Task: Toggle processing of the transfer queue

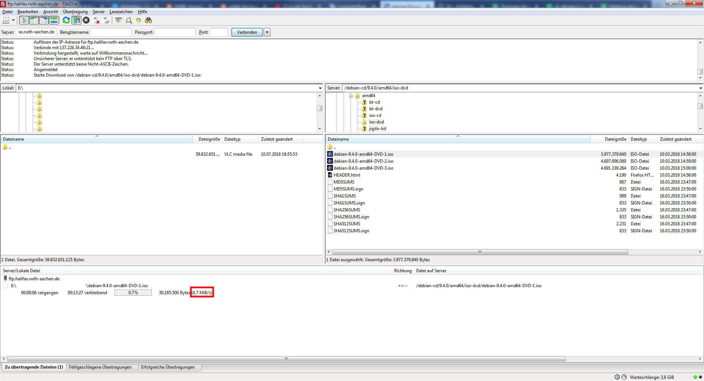Action: click(76, 21)
